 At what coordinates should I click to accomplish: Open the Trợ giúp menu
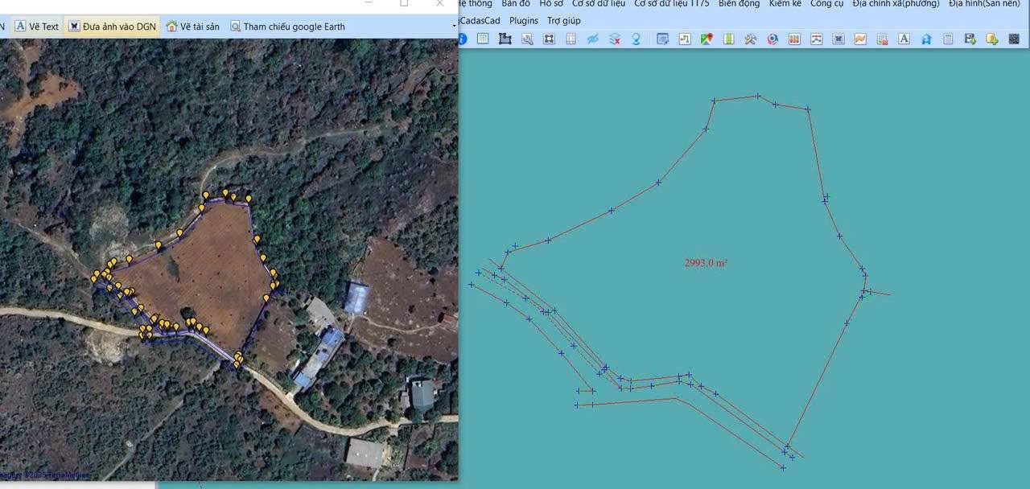pos(563,21)
